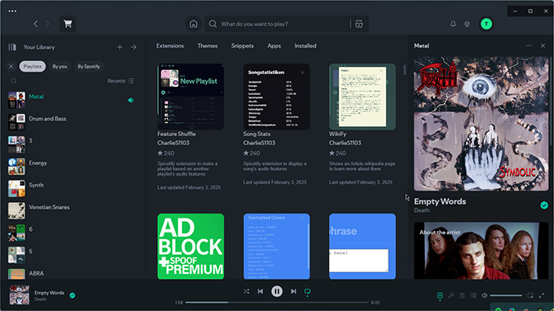Skip to next track
The height and width of the screenshot is (311, 554).
point(294,291)
